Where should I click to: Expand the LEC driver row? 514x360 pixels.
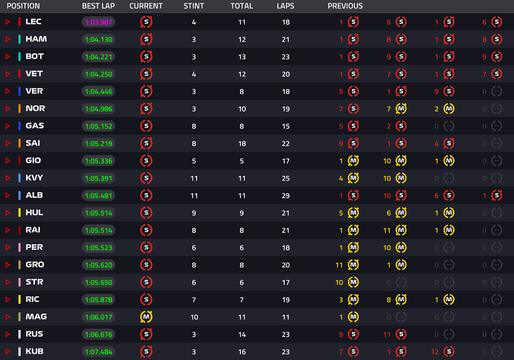8,22
